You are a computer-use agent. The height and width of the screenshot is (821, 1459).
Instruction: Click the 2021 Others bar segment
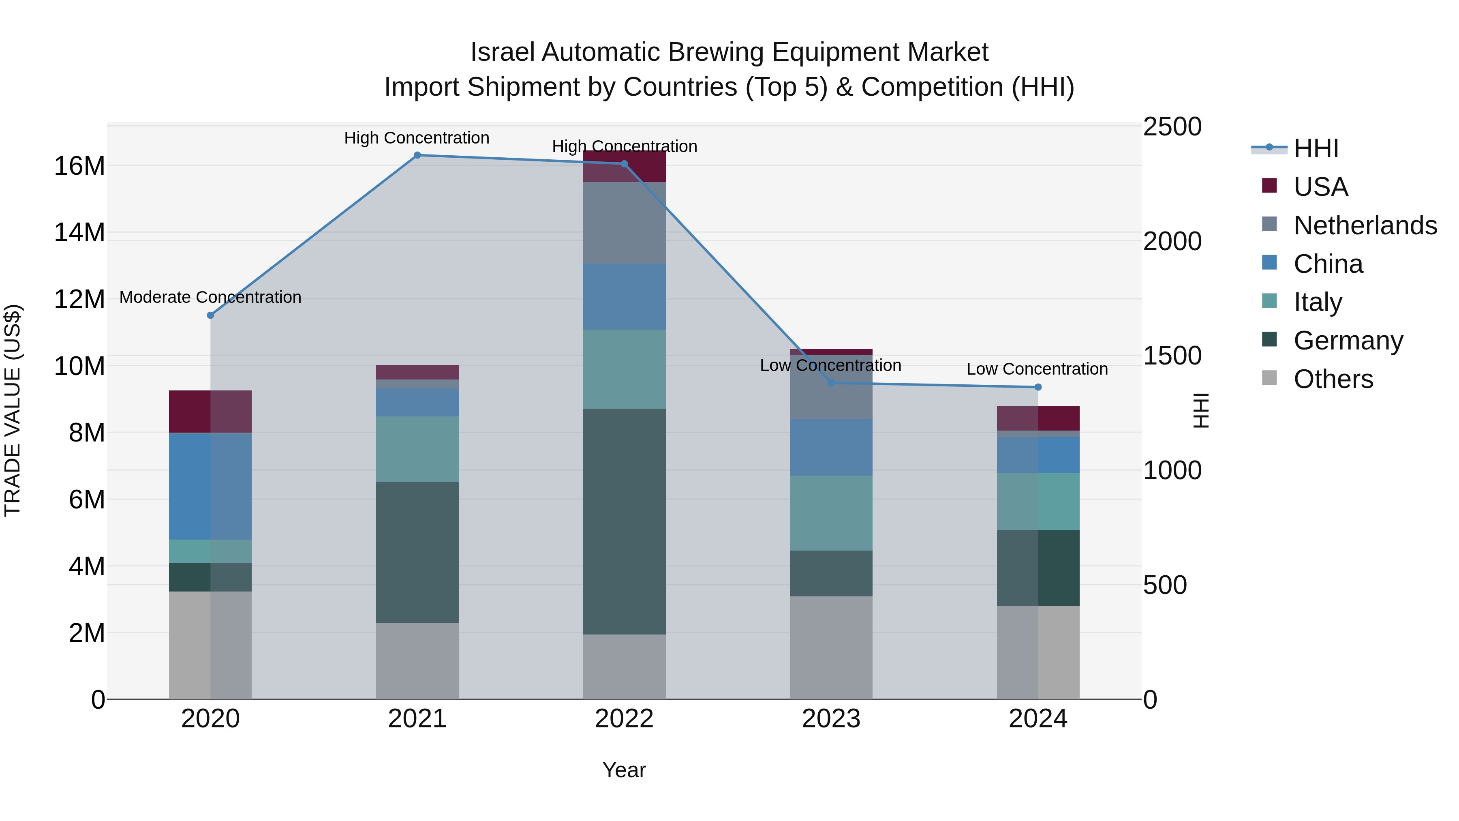[x=417, y=661]
